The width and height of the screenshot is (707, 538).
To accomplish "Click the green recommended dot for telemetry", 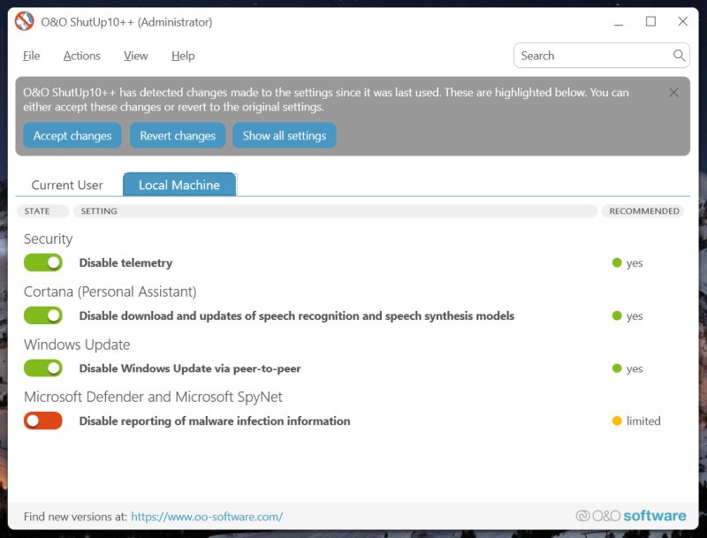I will click(617, 263).
